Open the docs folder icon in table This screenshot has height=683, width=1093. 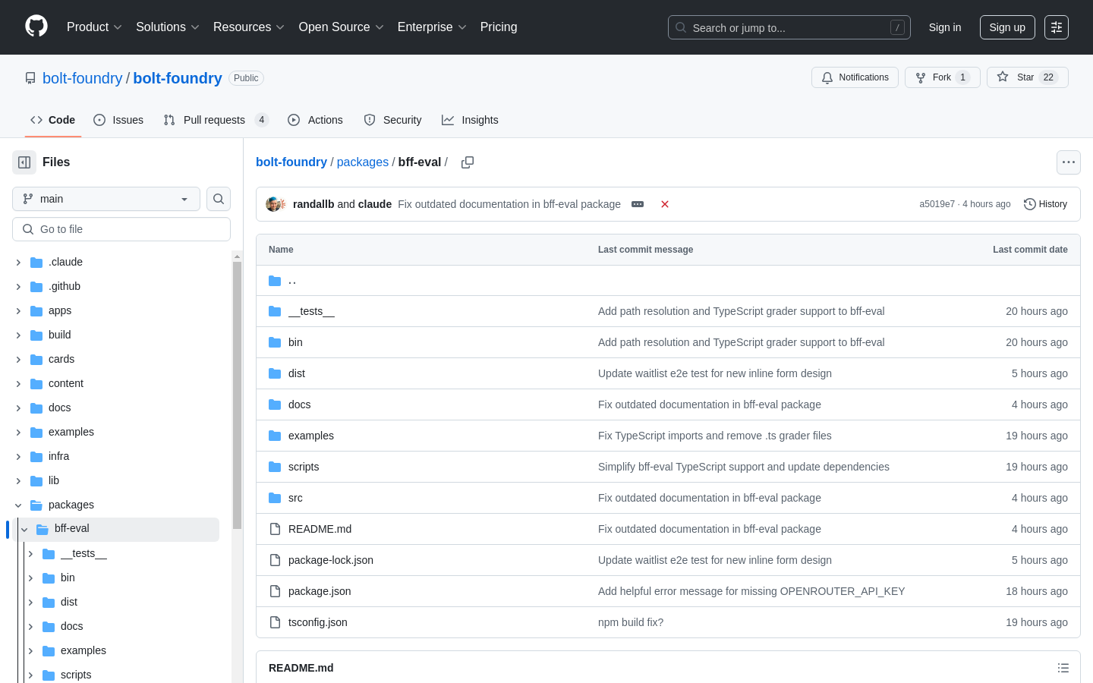point(275,404)
